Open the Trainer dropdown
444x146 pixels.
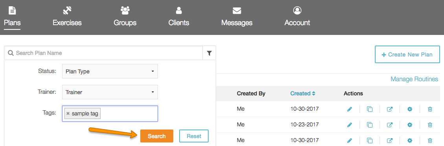point(110,92)
